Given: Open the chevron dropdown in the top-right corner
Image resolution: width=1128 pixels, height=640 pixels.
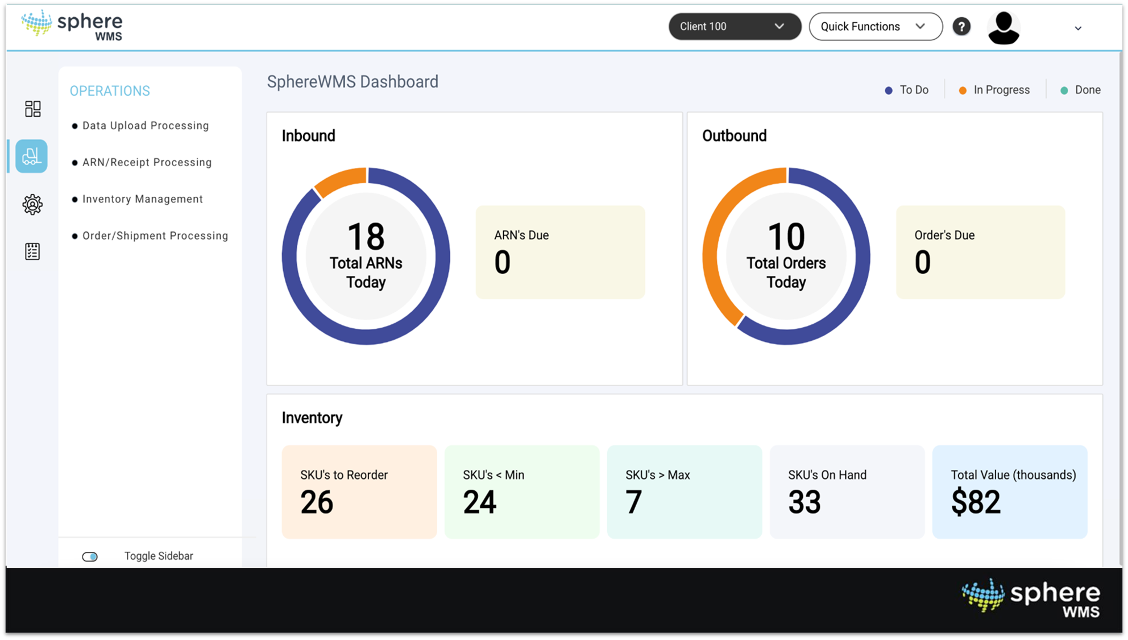Looking at the screenshot, I should 1077,28.
